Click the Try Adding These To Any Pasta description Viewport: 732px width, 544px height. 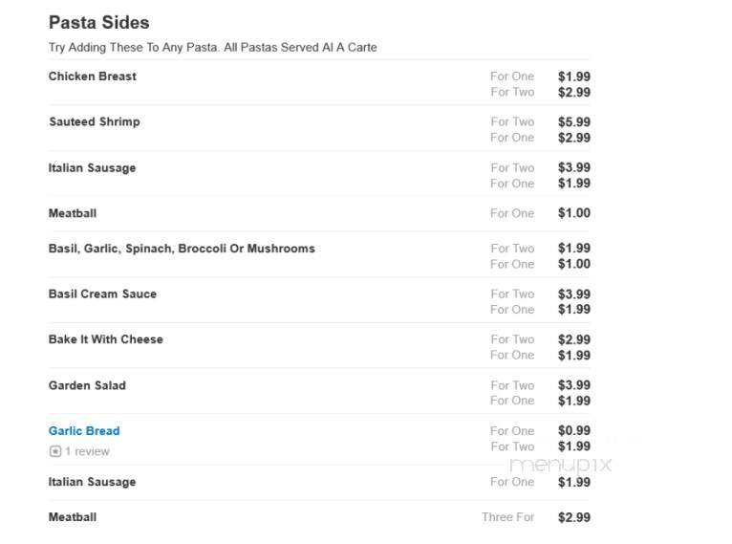click(x=212, y=48)
